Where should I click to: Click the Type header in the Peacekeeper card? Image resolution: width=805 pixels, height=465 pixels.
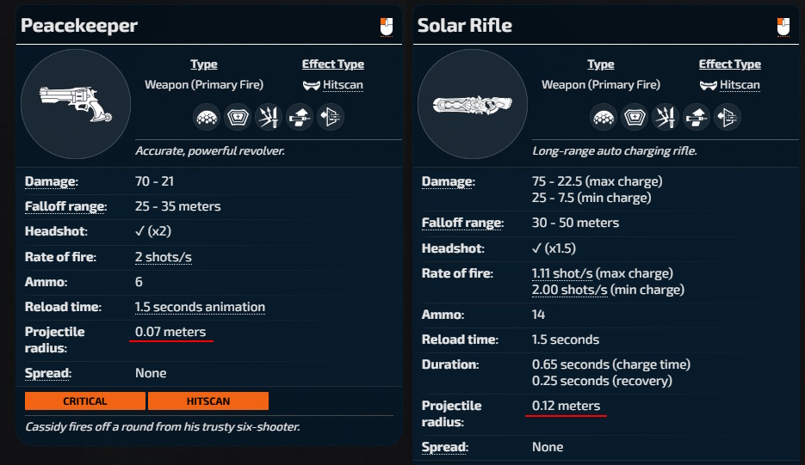[x=204, y=64]
